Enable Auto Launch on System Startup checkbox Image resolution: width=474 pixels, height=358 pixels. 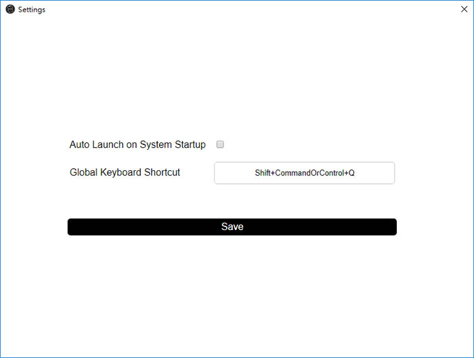(220, 144)
